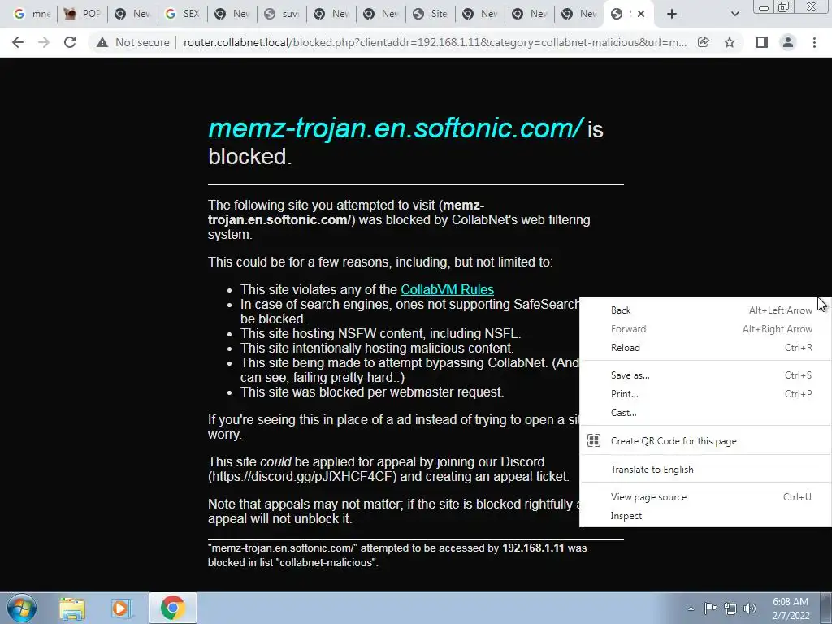Click 'This site intentionally hosting malicious content.'
Viewport: 832px width, 624px height.
377,348
